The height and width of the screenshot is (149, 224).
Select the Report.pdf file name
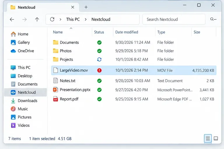69,99
